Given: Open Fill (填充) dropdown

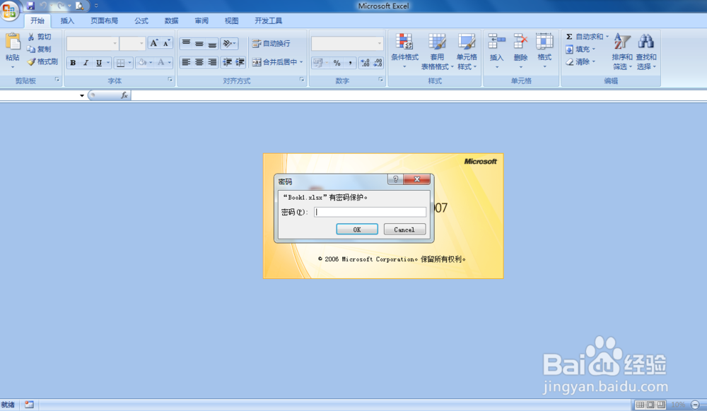Looking at the screenshot, I should tap(580, 49).
